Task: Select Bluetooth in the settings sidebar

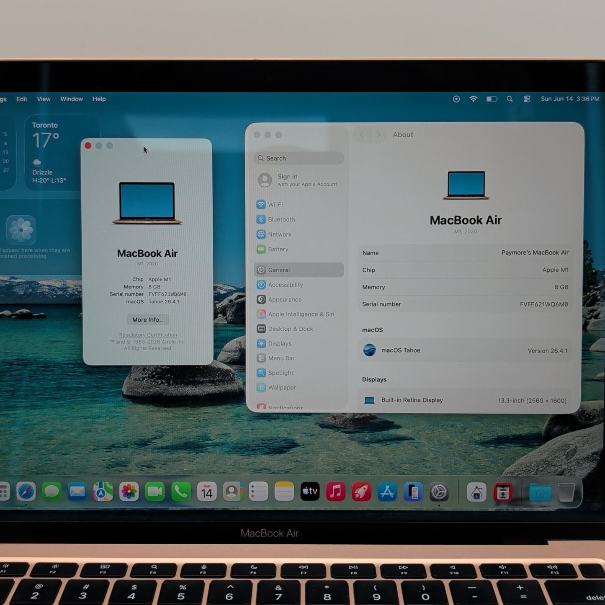Action: point(299,219)
